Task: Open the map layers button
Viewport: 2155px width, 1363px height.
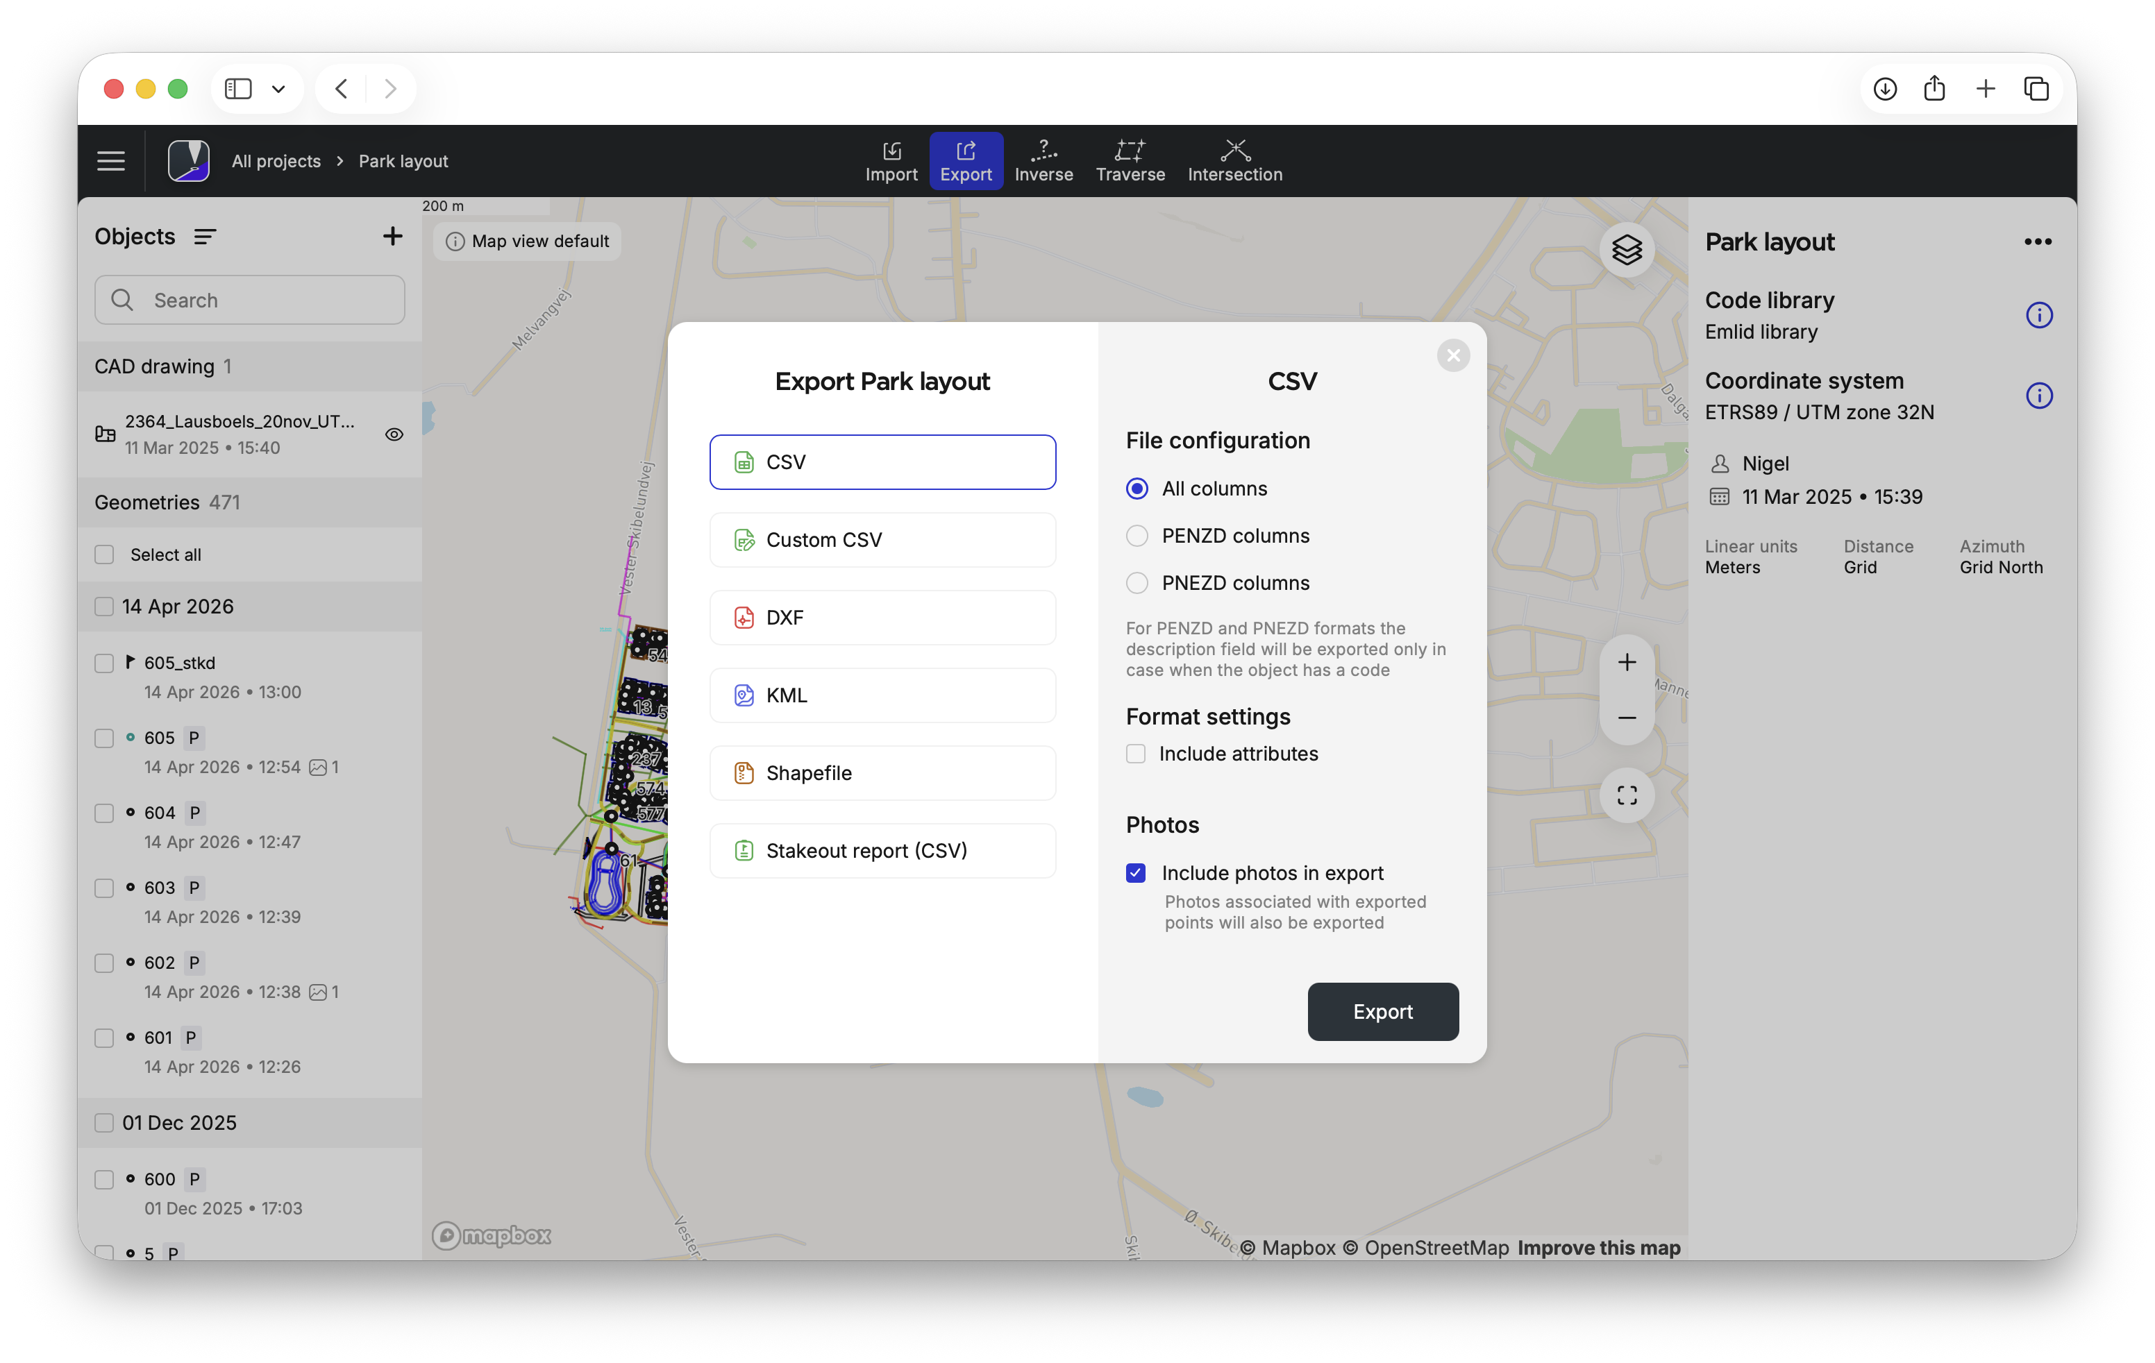Action: [1626, 250]
